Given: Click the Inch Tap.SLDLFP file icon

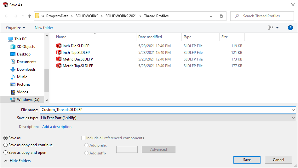Looking at the screenshot, I should pyautogui.click(x=59, y=53).
